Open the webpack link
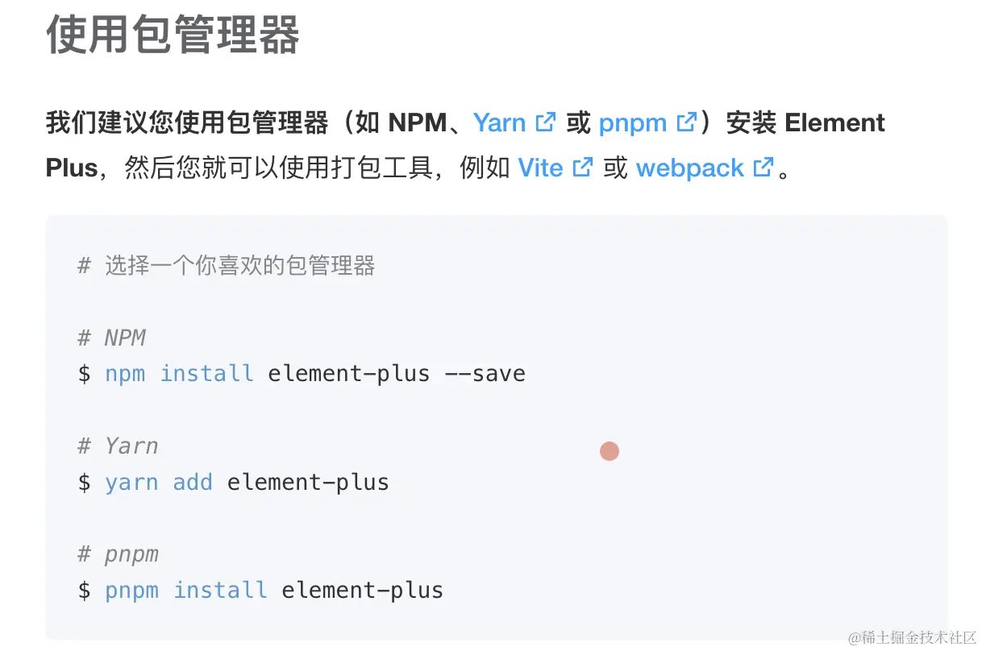The image size is (982, 651). (x=689, y=168)
